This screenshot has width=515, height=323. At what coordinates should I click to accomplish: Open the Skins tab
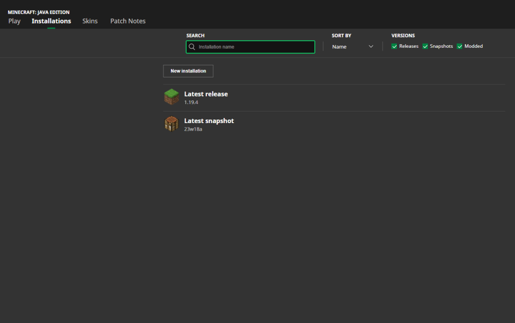click(x=90, y=21)
